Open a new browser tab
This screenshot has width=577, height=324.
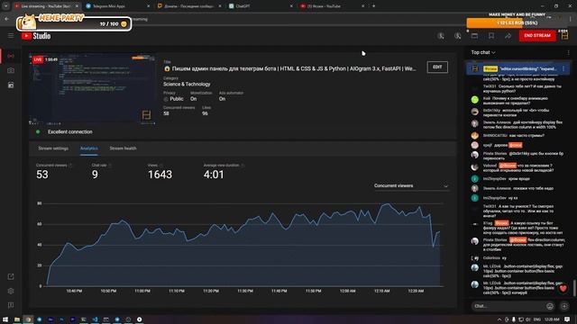[373, 6]
